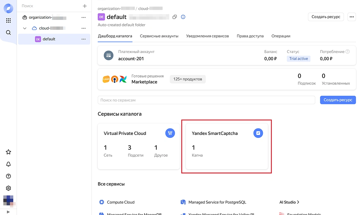Focus the Поиск field in the sidebar
The image size is (362, 215).
[x=50, y=6]
